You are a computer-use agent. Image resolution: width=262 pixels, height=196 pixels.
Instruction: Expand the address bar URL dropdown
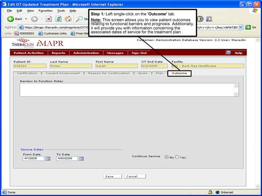point(241,27)
